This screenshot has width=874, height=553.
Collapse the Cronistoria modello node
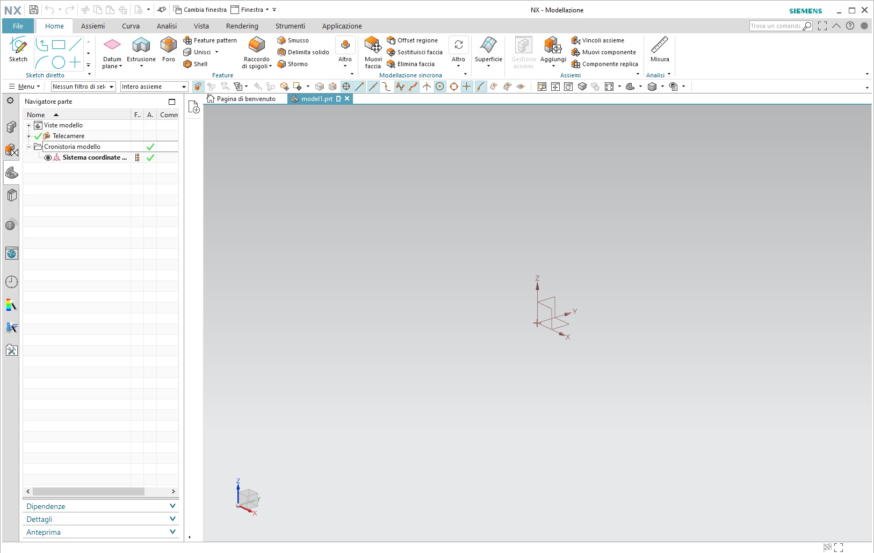pos(28,147)
